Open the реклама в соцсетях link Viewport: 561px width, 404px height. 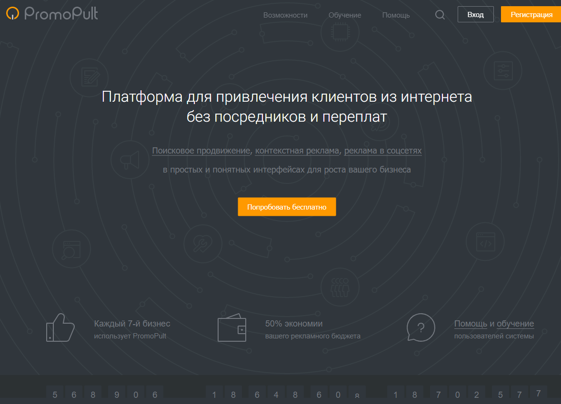[x=383, y=151]
